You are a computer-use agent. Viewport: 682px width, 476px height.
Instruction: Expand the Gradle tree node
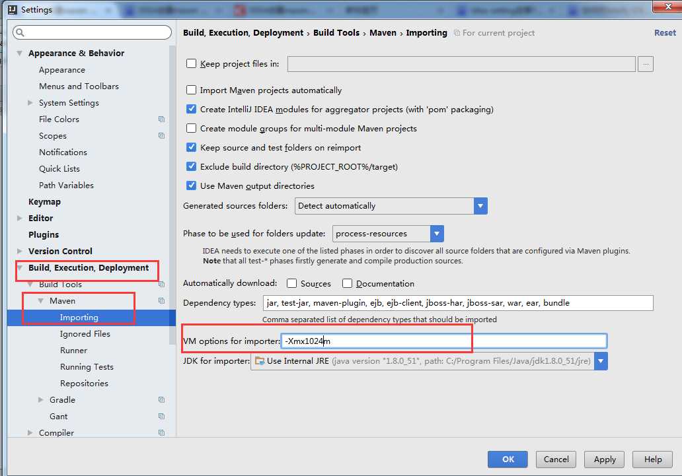pos(40,399)
